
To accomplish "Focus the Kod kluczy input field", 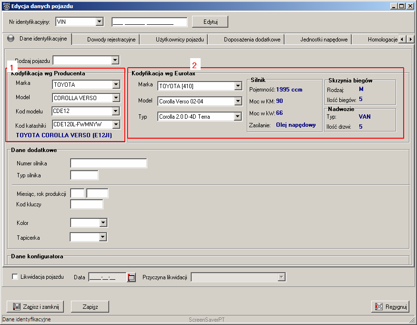I will click(87, 204).
